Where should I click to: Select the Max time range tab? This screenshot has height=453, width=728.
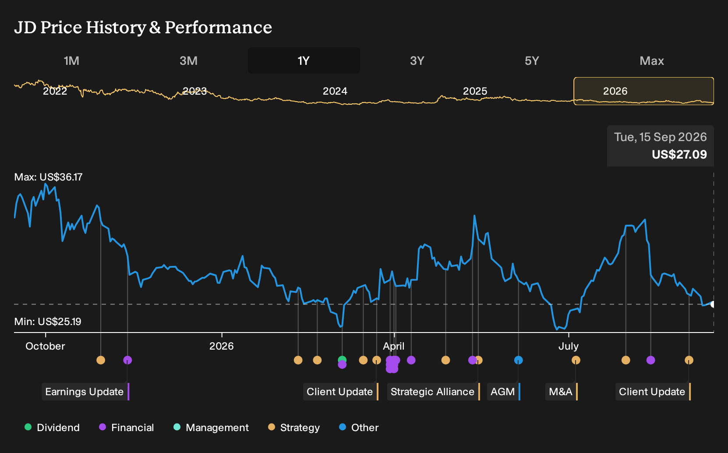pyautogui.click(x=652, y=60)
